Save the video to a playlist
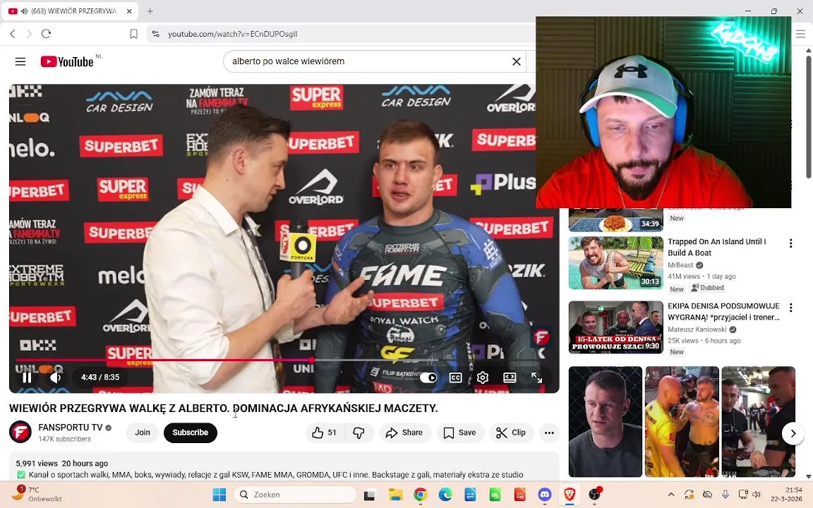This screenshot has width=813, height=508. pyautogui.click(x=460, y=433)
